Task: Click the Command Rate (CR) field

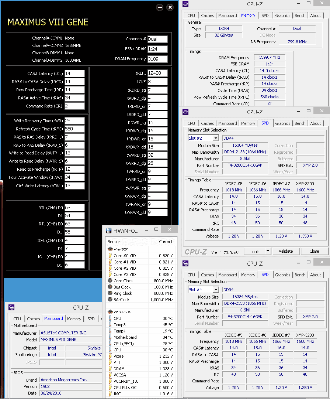Action: click(74, 106)
